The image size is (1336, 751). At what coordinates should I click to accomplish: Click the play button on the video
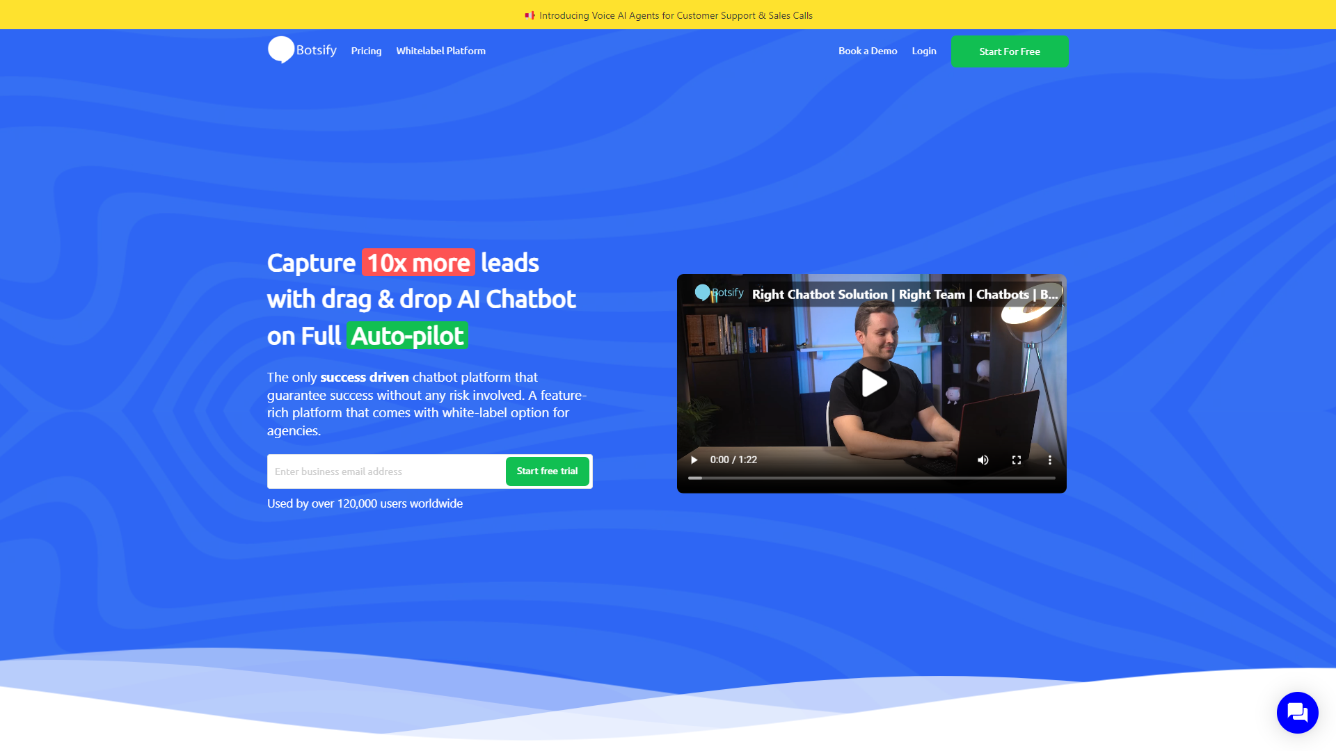click(872, 383)
